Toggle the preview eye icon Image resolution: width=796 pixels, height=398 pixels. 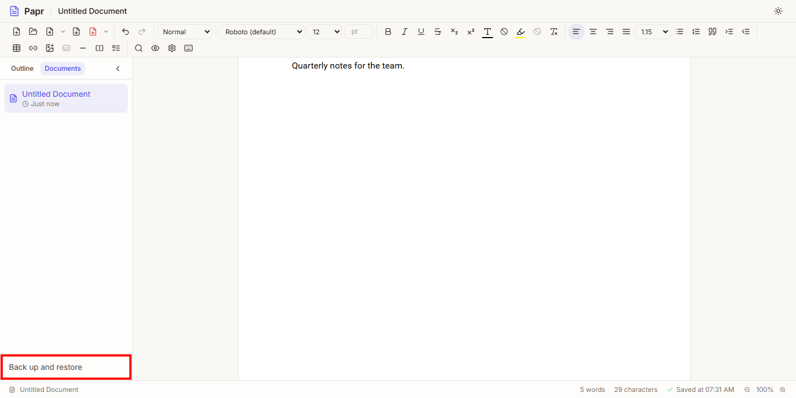pyautogui.click(x=155, y=48)
